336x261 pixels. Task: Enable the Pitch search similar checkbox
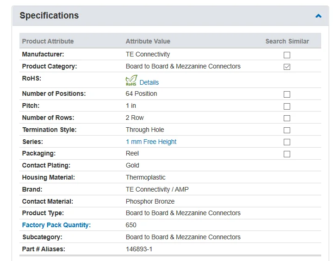point(287,106)
